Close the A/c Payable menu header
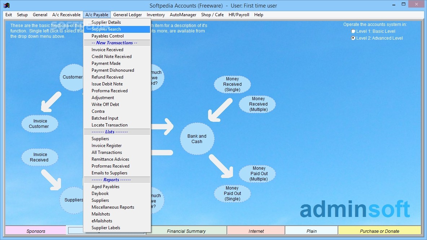This screenshot has width=427, height=240. click(97, 15)
